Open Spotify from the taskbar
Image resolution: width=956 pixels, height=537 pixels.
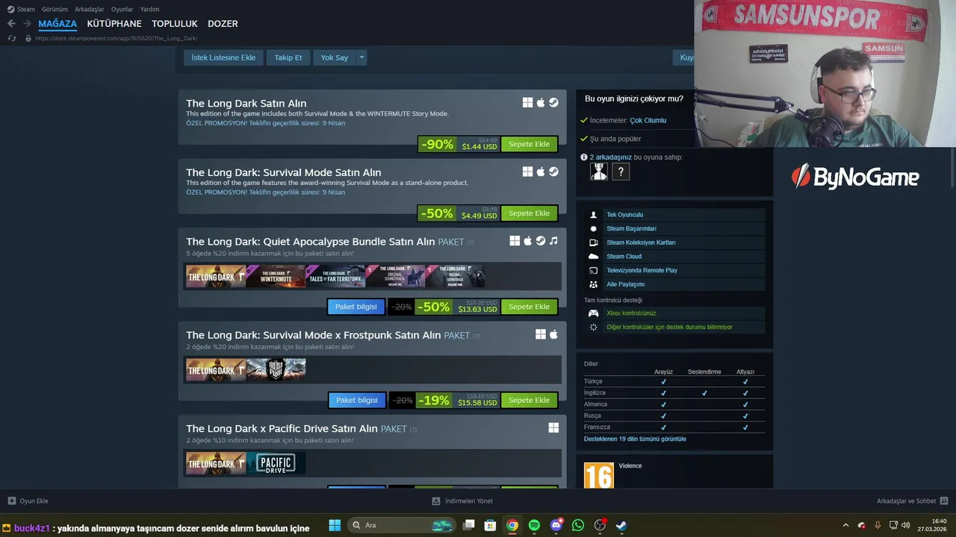[534, 525]
